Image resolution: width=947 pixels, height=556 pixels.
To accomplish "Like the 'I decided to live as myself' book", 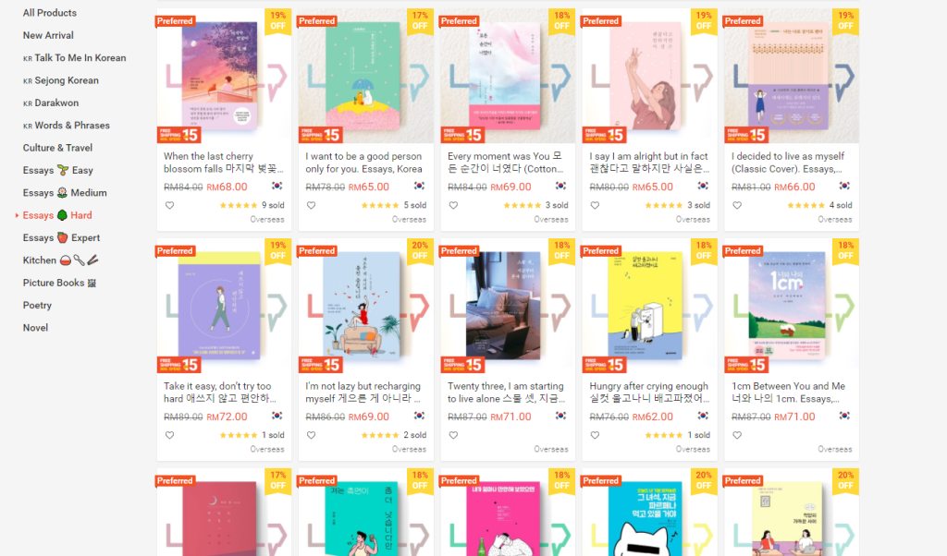I will 737,205.
